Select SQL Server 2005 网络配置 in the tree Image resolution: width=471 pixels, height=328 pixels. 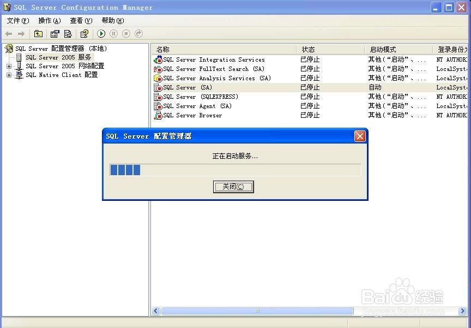click(65, 66)
